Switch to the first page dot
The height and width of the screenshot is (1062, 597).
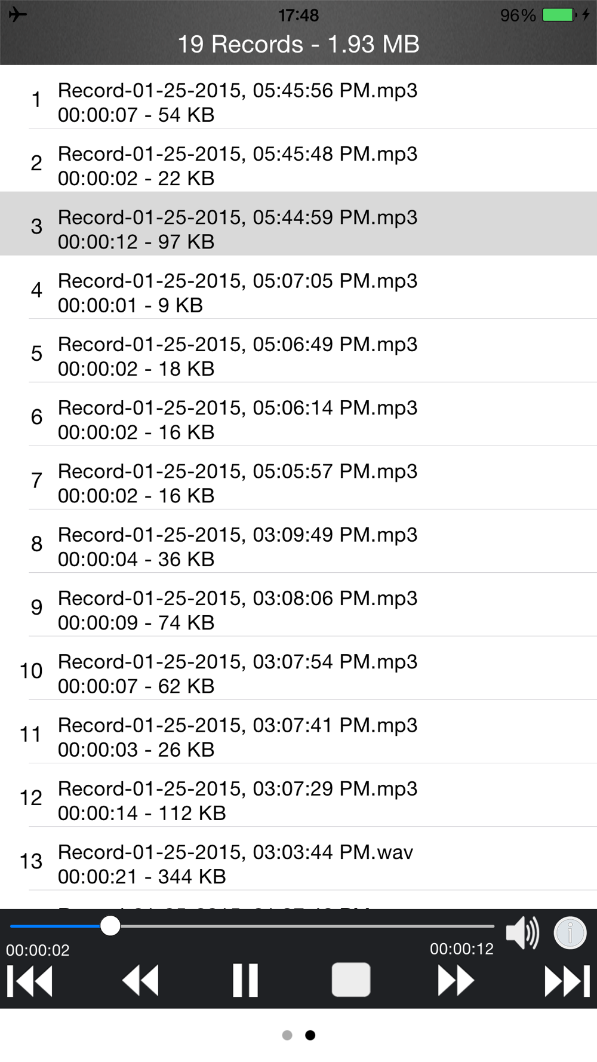(287, 1035)
